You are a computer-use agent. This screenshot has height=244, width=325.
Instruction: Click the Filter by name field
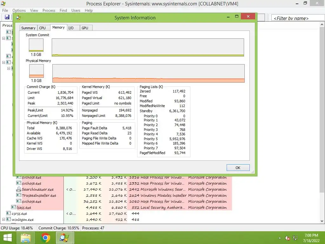coord(298,18)
